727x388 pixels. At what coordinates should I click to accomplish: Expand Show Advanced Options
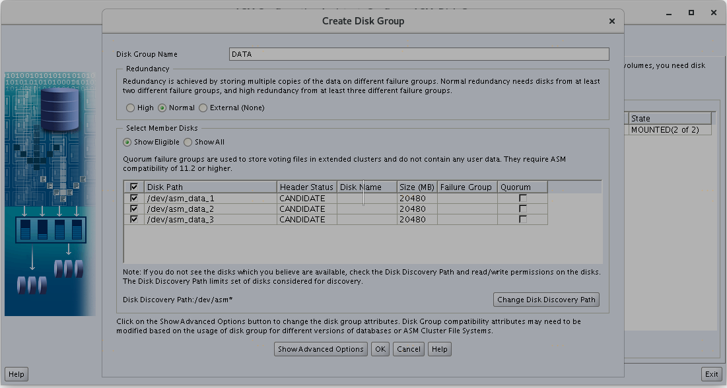[320, 349]
